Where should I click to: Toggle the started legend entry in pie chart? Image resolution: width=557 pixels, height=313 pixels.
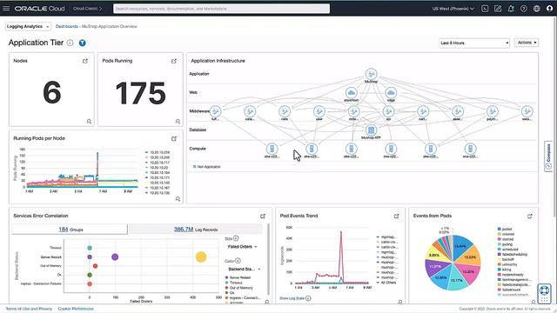click(506, 239)
